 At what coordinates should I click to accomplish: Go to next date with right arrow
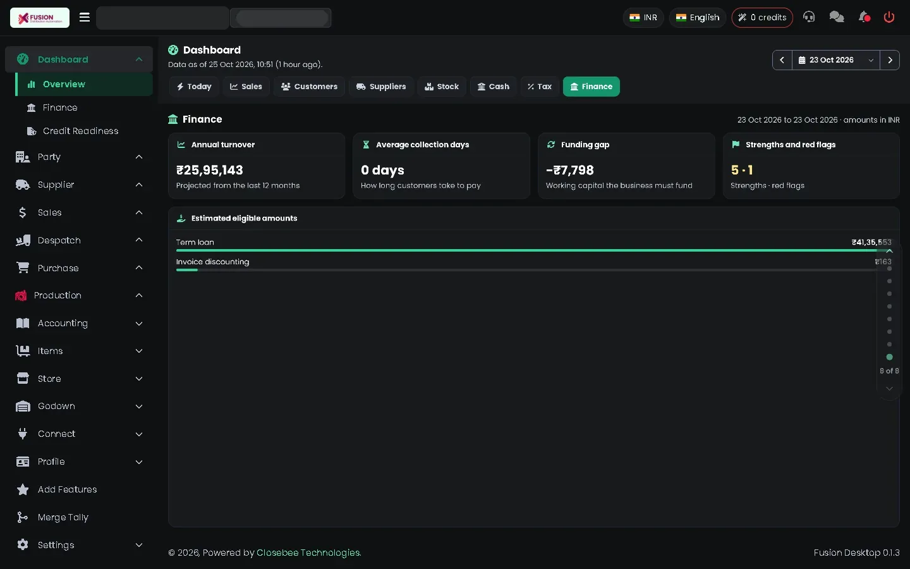890,60
